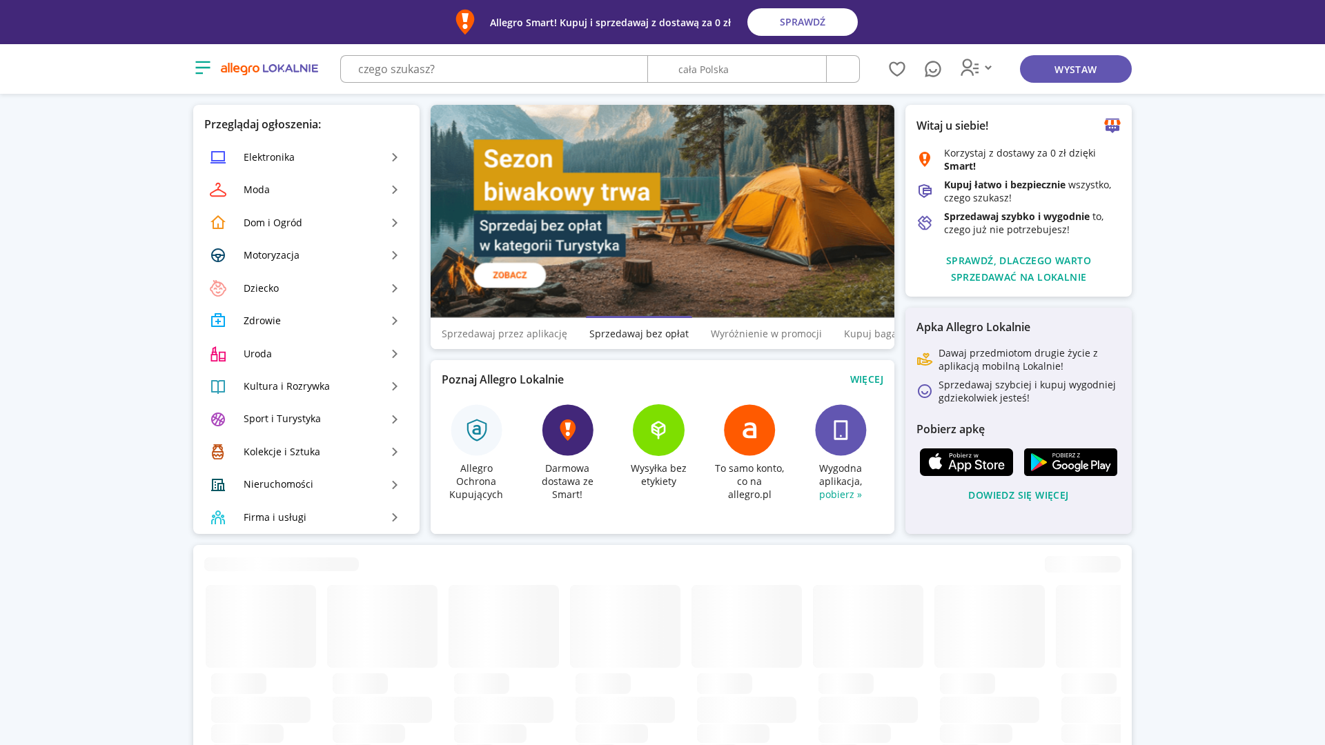The width and height of the screenshot is (1325, 745).
Task: Click the Smart icon in top banner
Action: (465, 22)
